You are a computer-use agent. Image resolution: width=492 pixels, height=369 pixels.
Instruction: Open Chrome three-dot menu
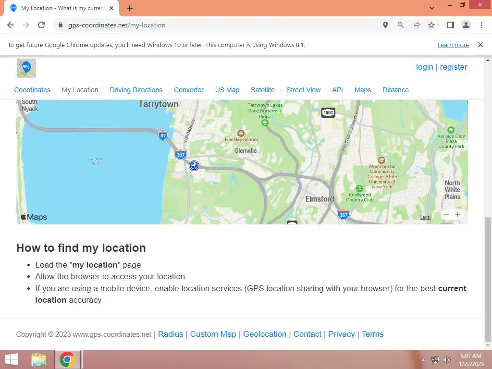[x=481, y=25]
